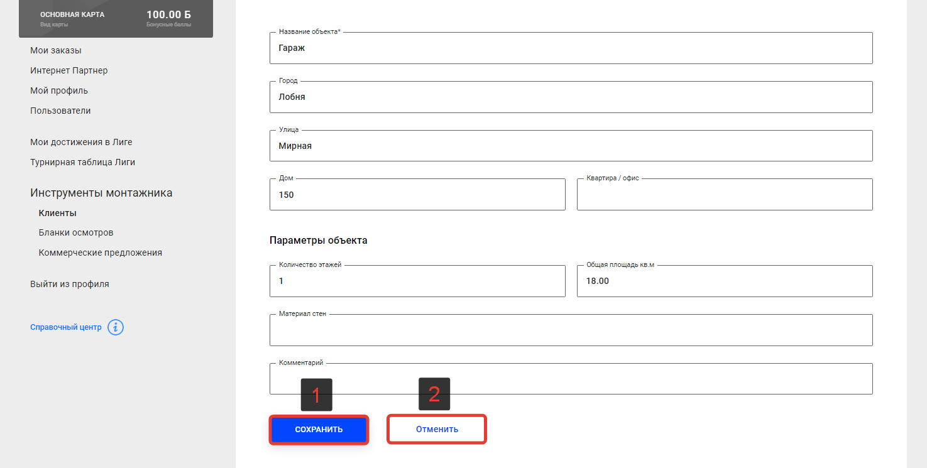Click the Отменить button
The height and width of the screenshot is (468, 927).
[437, 430]
